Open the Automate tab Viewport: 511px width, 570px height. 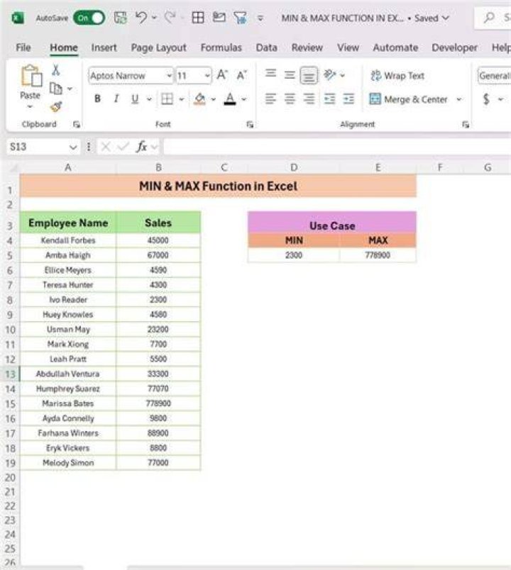pyautogui.click(x=395, y=47)
